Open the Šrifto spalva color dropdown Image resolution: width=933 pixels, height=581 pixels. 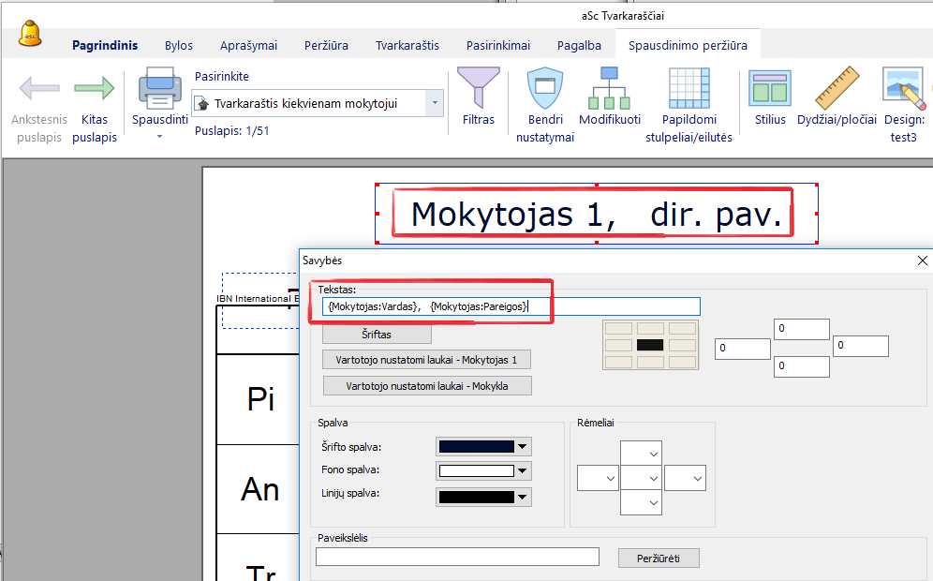523,447
